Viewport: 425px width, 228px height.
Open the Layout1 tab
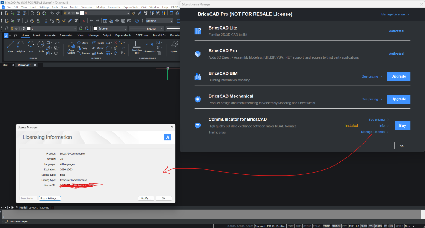[33, 208]
